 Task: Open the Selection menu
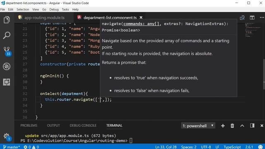pyautogui.click(x=23, y=10)
